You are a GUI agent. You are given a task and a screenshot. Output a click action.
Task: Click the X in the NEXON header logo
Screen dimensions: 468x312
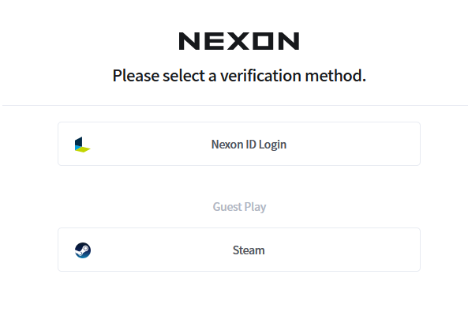[238, 41]
